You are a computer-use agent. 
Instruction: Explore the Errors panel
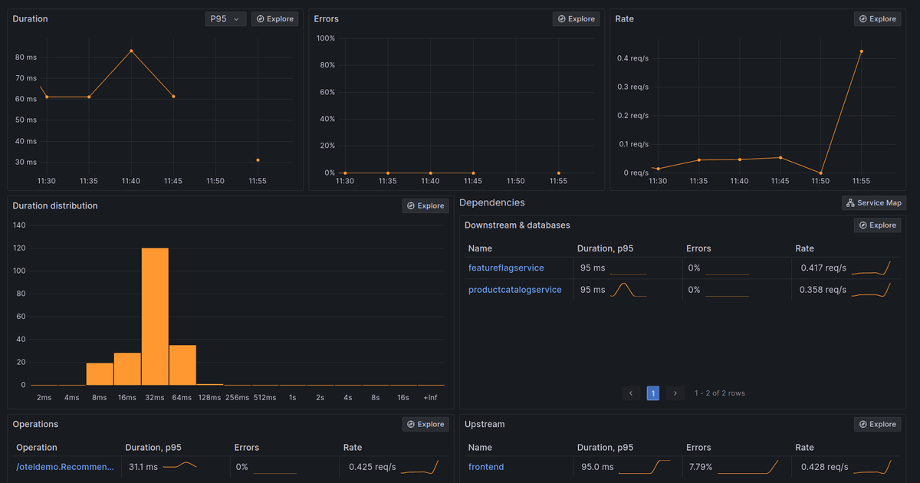point(577,19)
